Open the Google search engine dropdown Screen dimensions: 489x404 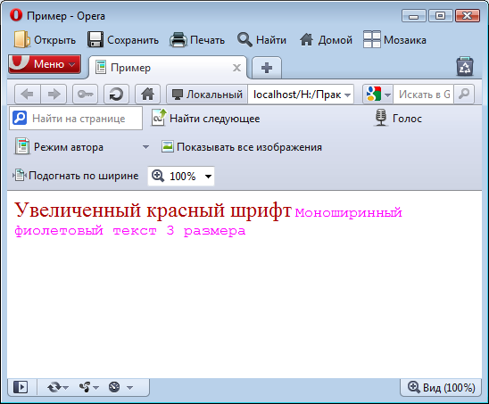(377, 95)
